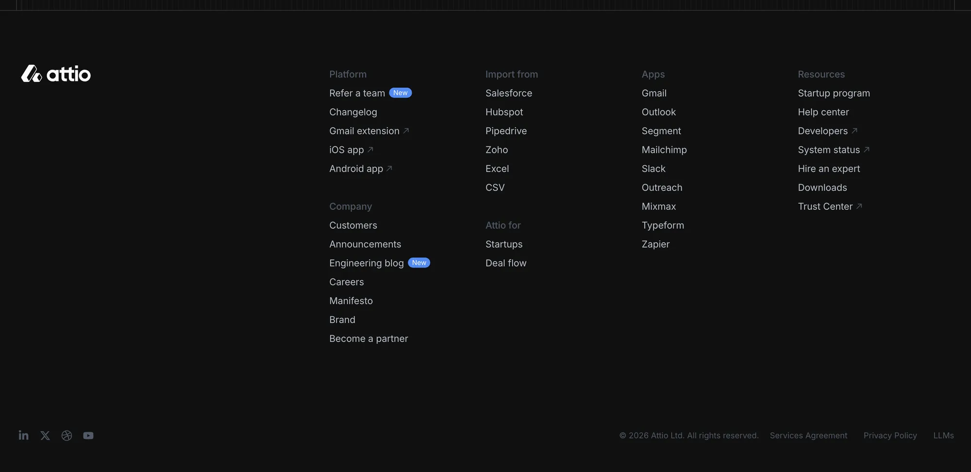This screenshot has height=472, width=971.
Task: Open import from CSV link
Action: [x=495, y=187]
